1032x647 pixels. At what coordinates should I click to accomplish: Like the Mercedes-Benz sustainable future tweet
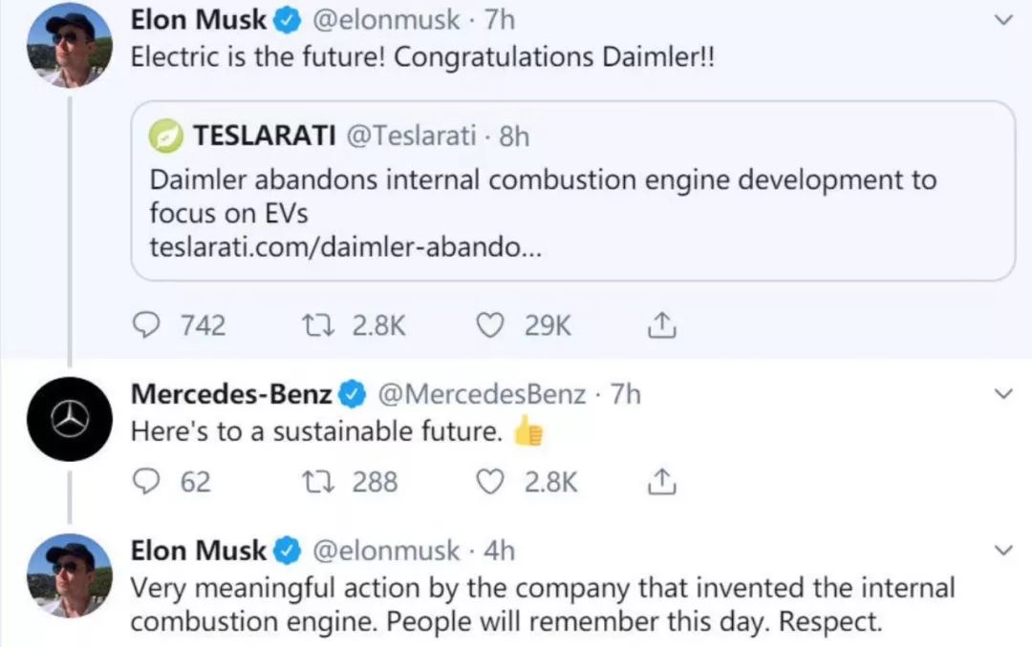[490, 482]
